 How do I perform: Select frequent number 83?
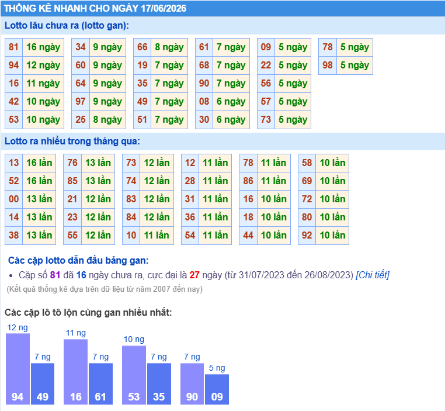click(x=131, y=199)
